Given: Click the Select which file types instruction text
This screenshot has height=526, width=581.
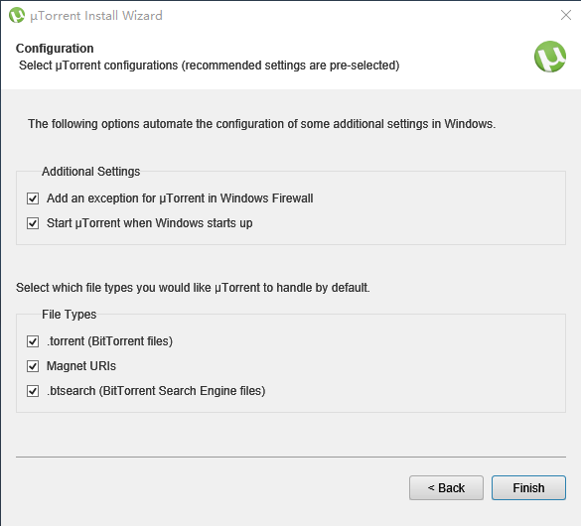Looking at the screenshot, I should coord(193,288).
